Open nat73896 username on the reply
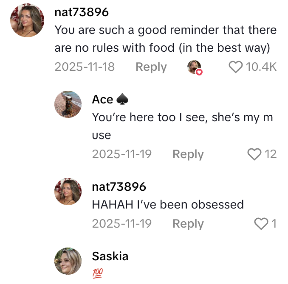 (119, 187)
